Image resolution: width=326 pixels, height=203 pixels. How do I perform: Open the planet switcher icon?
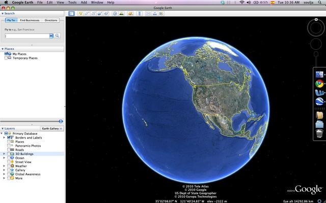pos(130,14)
